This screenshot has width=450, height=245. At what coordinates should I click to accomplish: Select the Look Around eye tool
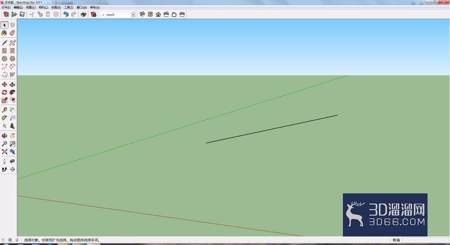(x=12, y=162)
